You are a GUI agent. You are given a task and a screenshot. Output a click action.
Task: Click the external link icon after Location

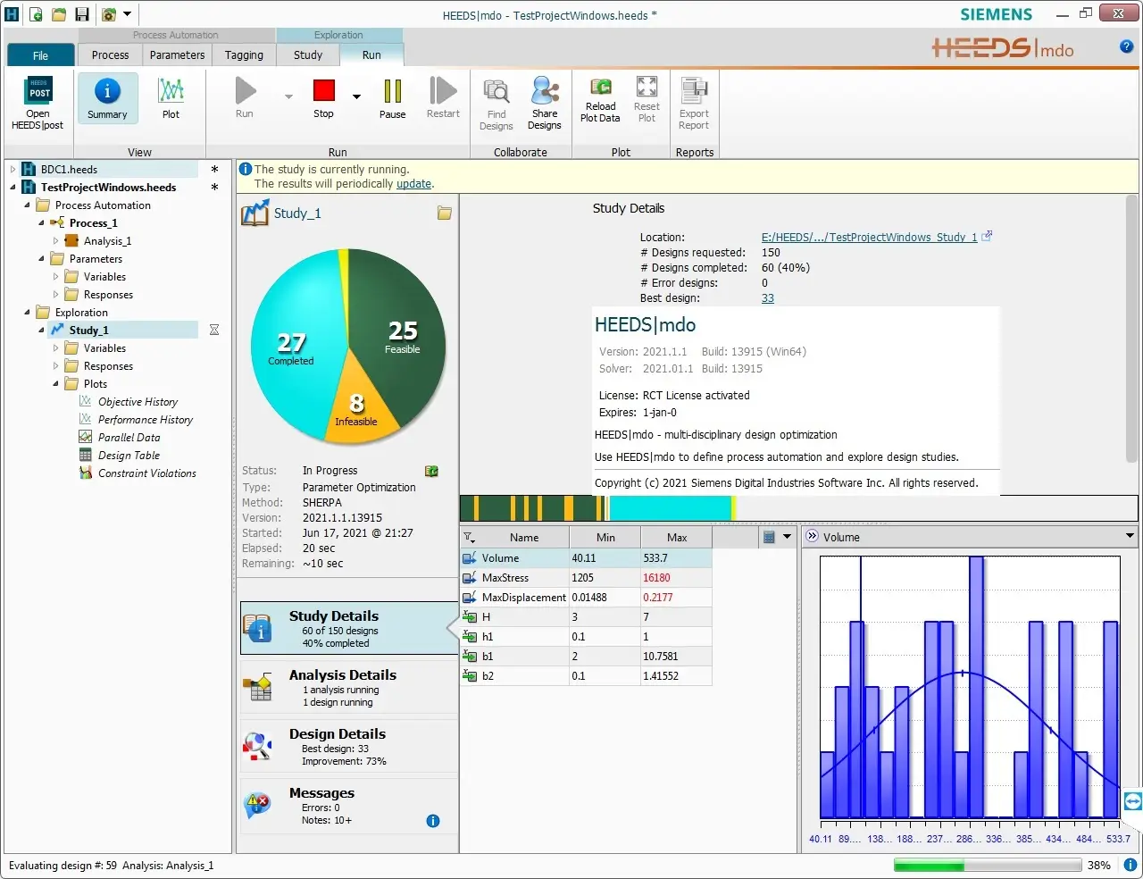[x=987, y=237]
